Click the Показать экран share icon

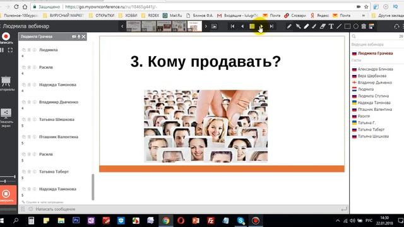(x=6, y=113)
